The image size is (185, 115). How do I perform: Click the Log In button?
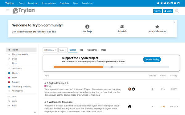pos(168,11)
